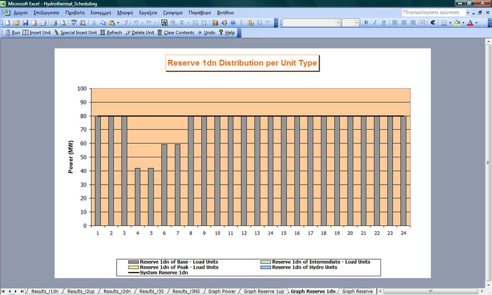Click the Delete Unit button

tap(140, 33)
